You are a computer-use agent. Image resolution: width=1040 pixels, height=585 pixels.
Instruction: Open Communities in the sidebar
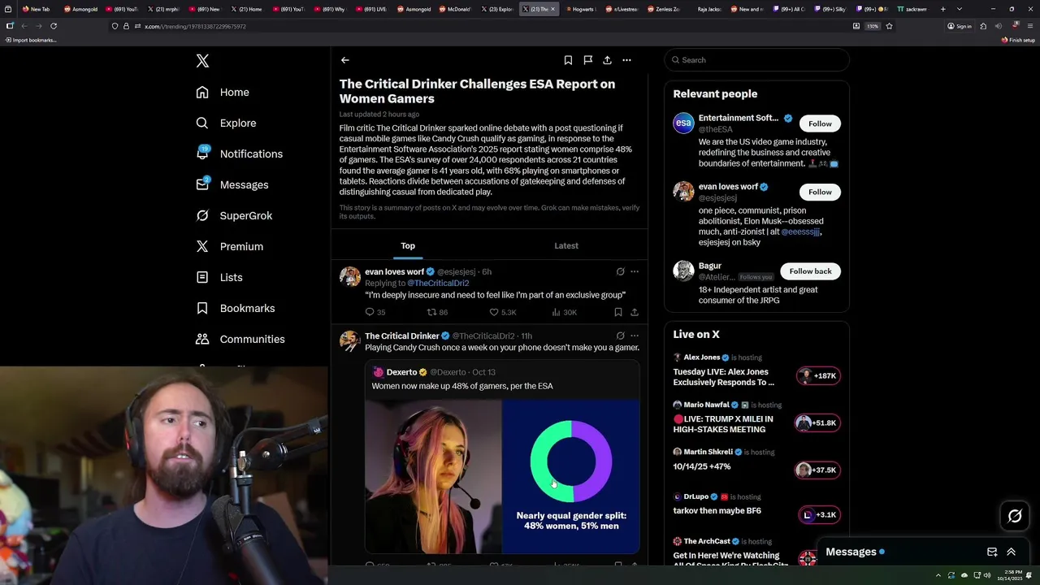pos(240,339)
